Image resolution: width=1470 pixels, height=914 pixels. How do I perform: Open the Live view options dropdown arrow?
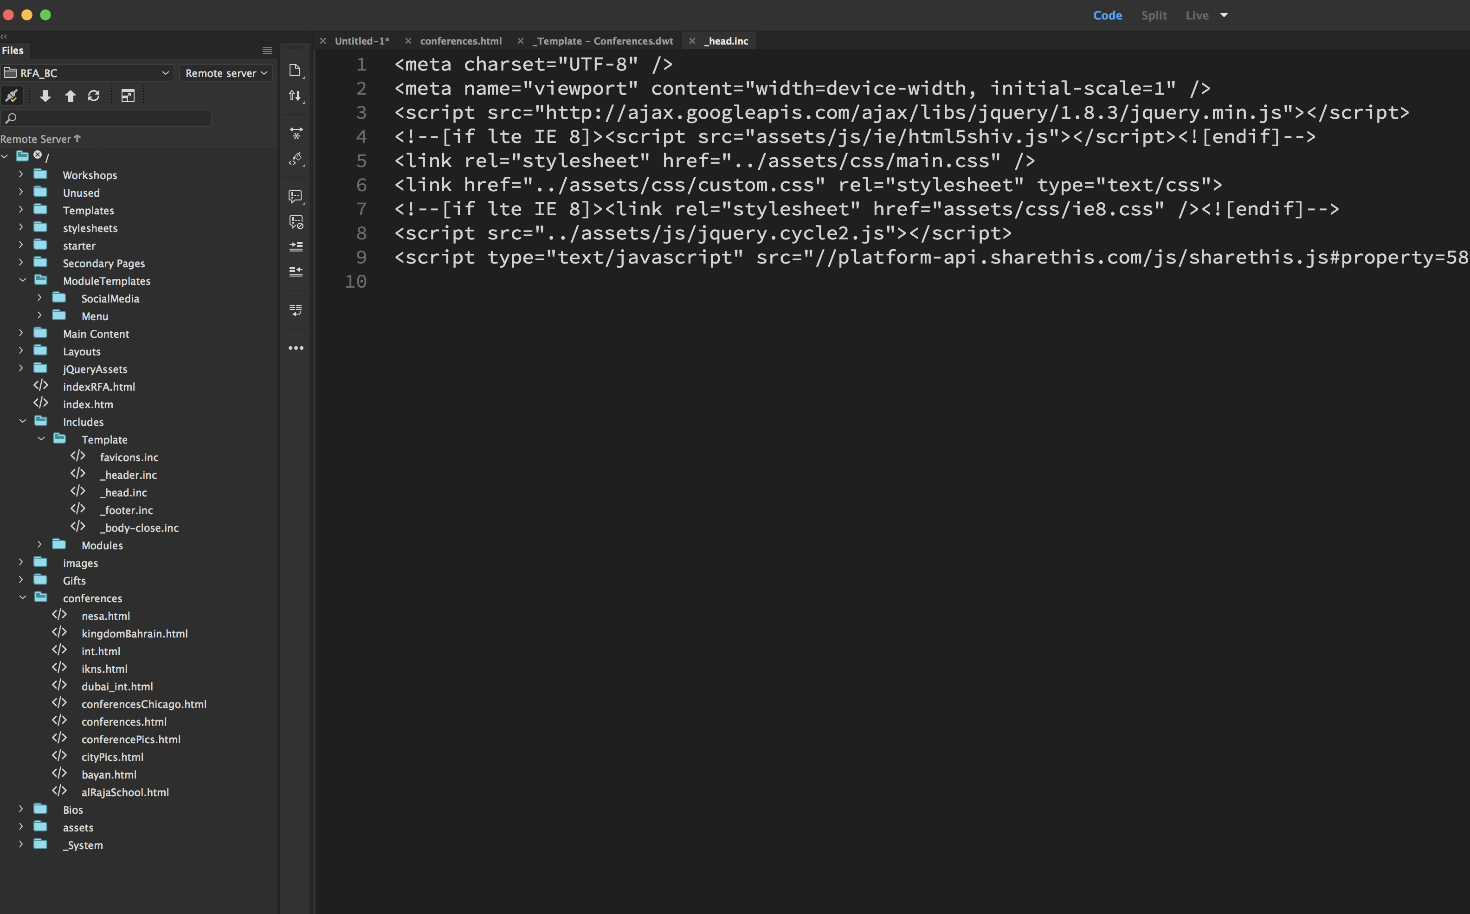[x=1224, y=15]
